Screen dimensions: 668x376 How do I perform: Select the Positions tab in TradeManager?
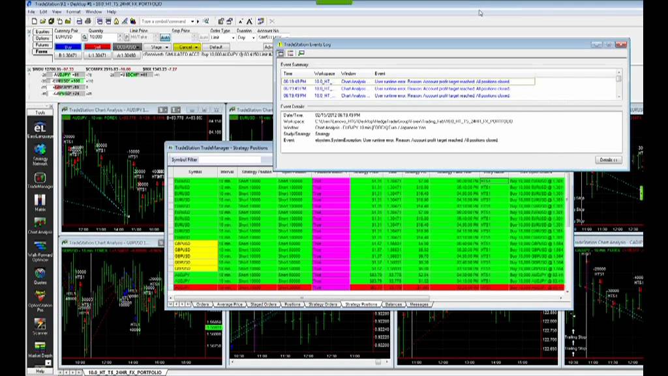pyautogui.click(x=292, y=304)
